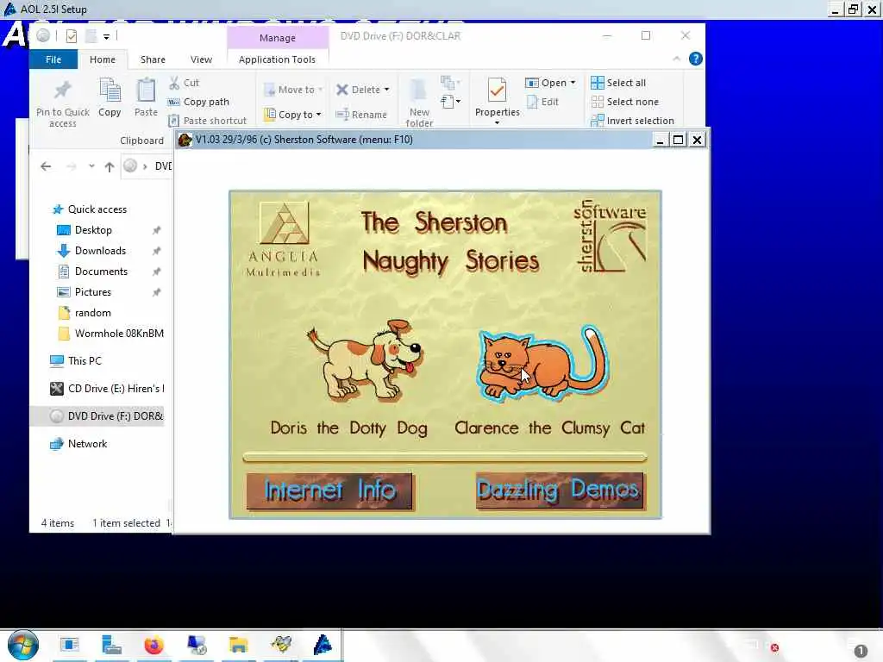Go up one folder level arrow

(110, 166)
